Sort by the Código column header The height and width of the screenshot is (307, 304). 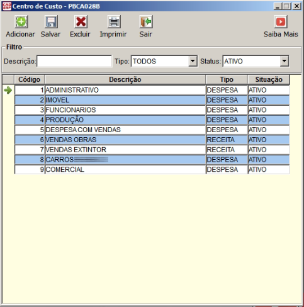pyautogui.click(x=30, y=80)
